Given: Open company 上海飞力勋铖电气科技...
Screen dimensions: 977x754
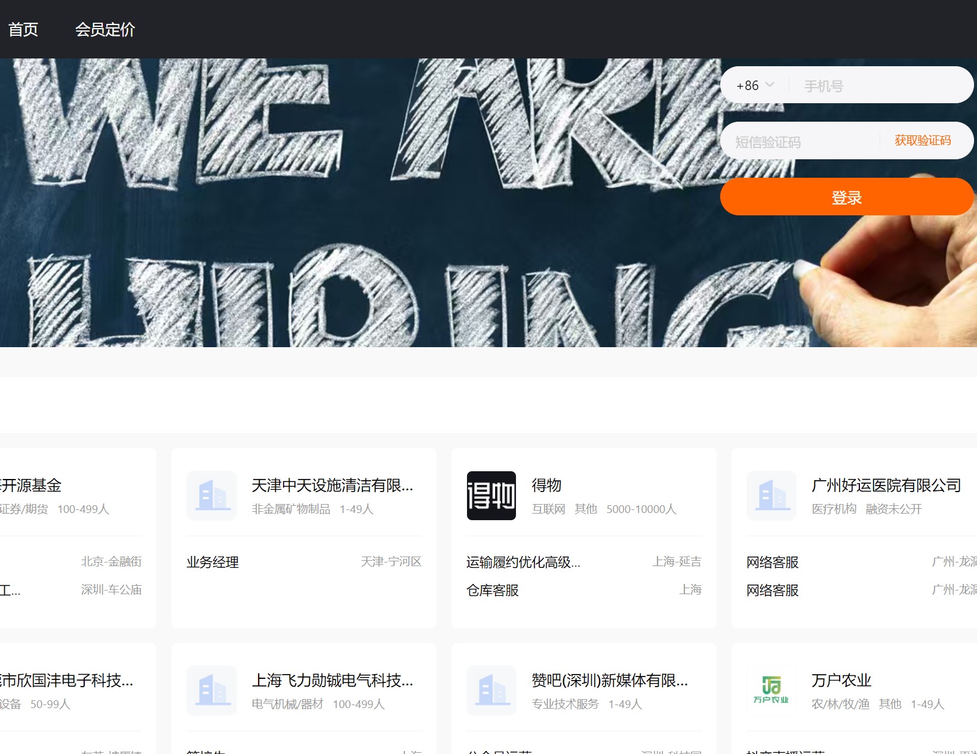Looking at the screenshot, I should 333,681.
